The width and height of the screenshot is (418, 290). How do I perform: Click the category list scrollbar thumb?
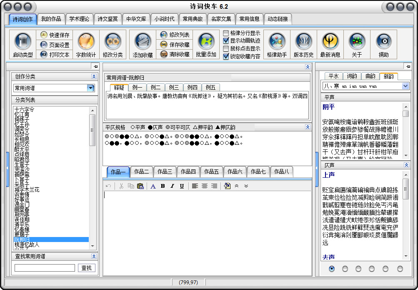tap(92, 130)
